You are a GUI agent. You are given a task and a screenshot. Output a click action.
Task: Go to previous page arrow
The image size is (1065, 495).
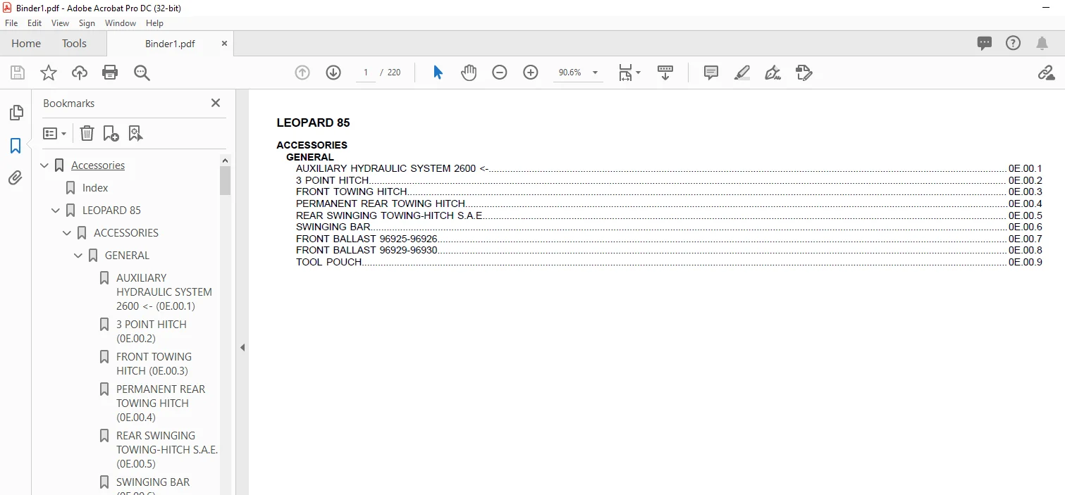(302, 73)
